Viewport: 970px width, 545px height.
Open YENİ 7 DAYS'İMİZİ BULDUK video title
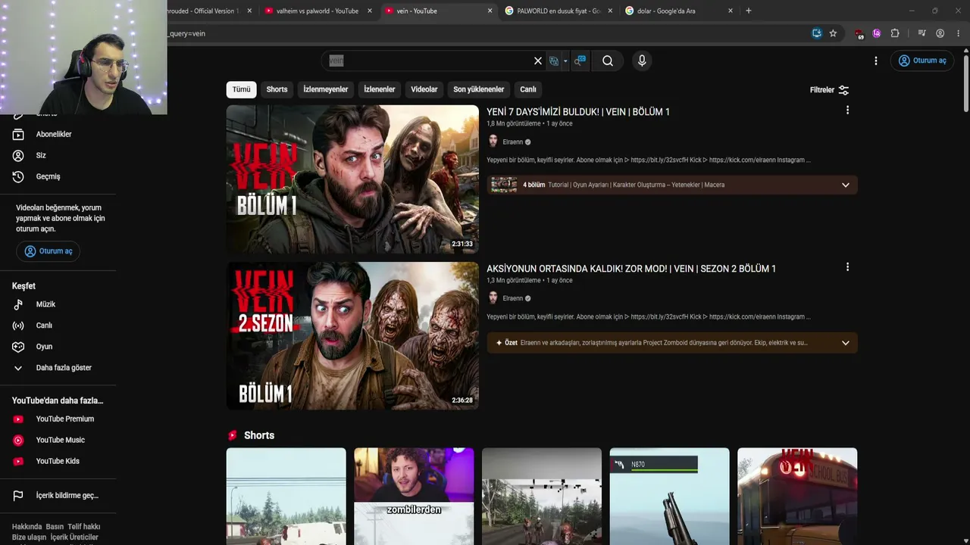tap(578, 112)
